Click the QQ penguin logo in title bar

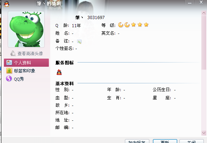6,4
